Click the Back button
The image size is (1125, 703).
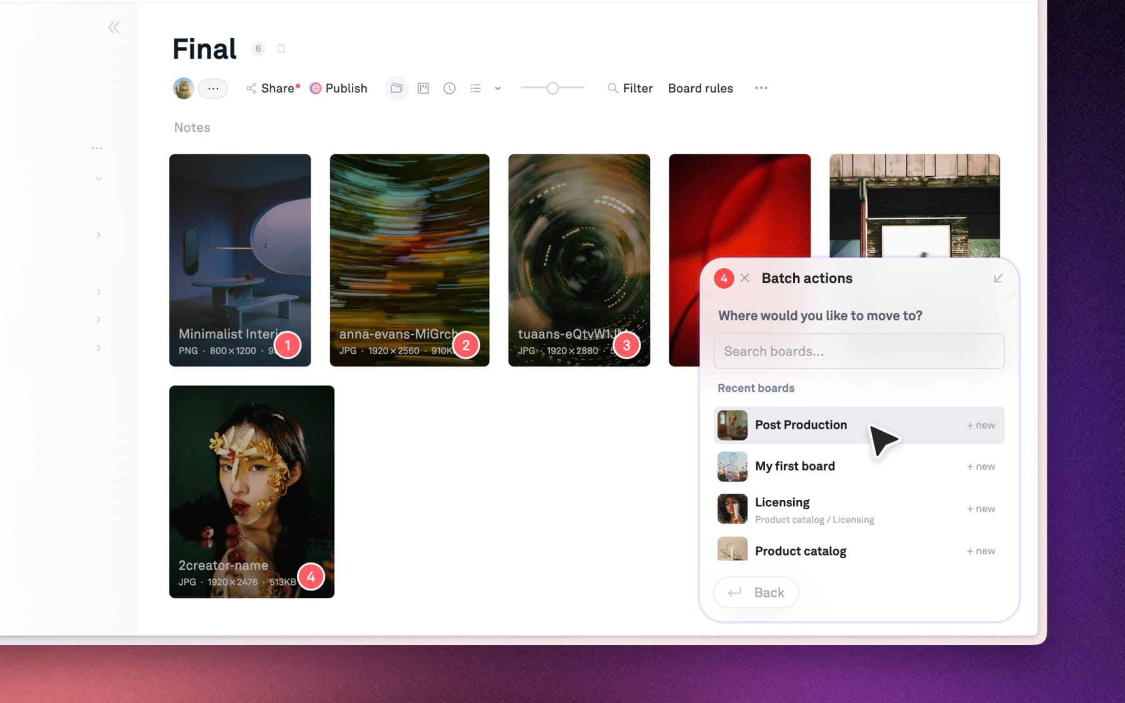pos(756,592)
